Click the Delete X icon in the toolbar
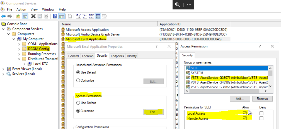This screenshot has height=129, width=281. click(33, 16)
